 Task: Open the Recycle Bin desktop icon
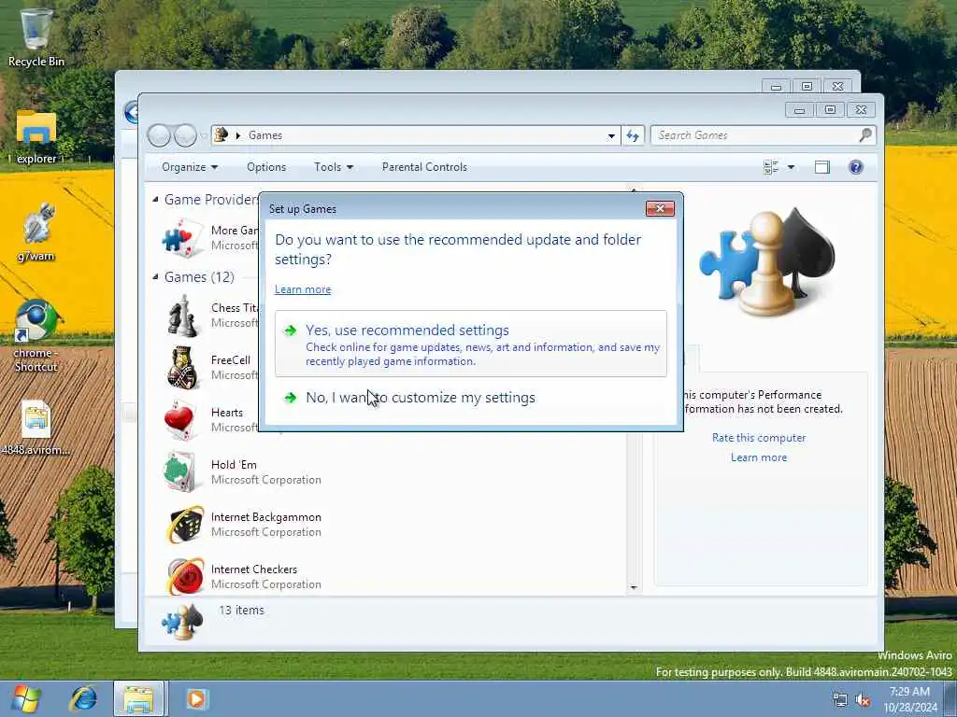pos(36,36)
